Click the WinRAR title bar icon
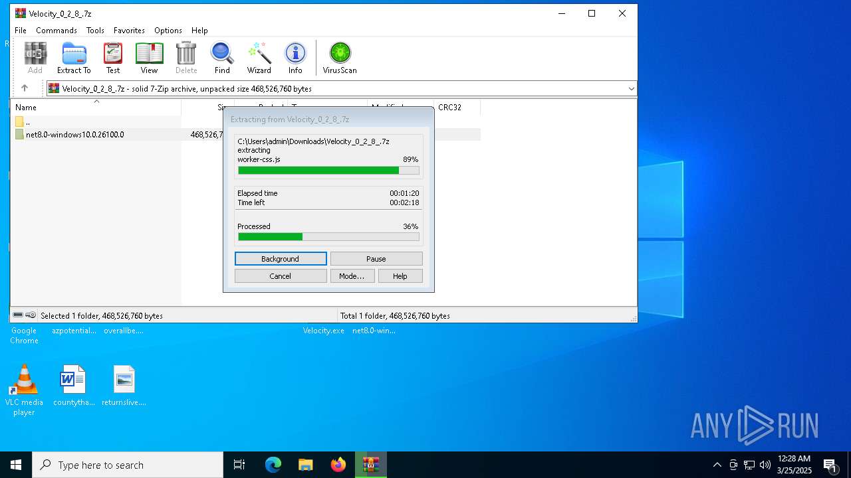The height and width of the screenshot is (478, 851). click(21, 13)
